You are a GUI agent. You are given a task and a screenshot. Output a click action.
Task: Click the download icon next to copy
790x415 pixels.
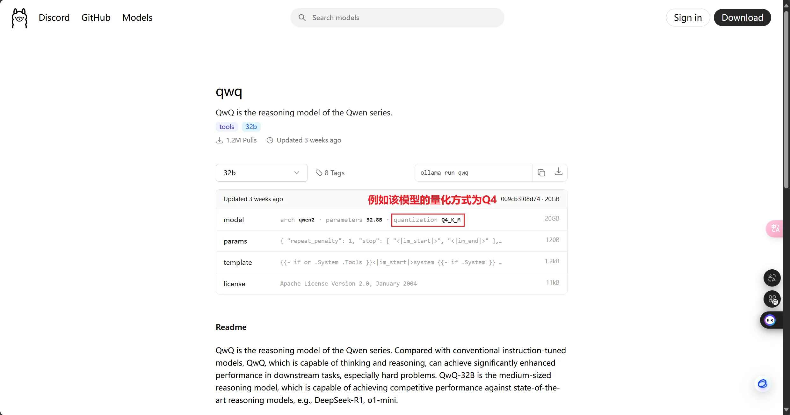[x=559, y=172]
